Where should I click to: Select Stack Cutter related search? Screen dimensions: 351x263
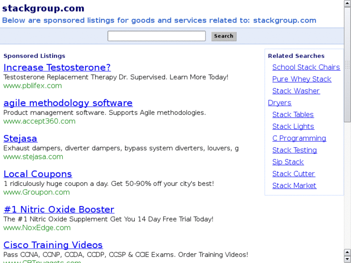294,174
